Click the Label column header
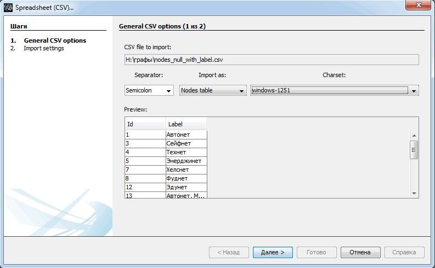 (186, 124)
